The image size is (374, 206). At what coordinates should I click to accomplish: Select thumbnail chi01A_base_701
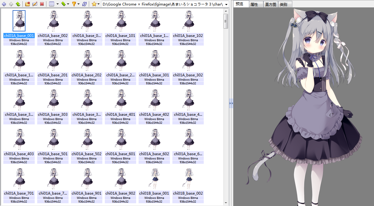(x=19, y=178)
